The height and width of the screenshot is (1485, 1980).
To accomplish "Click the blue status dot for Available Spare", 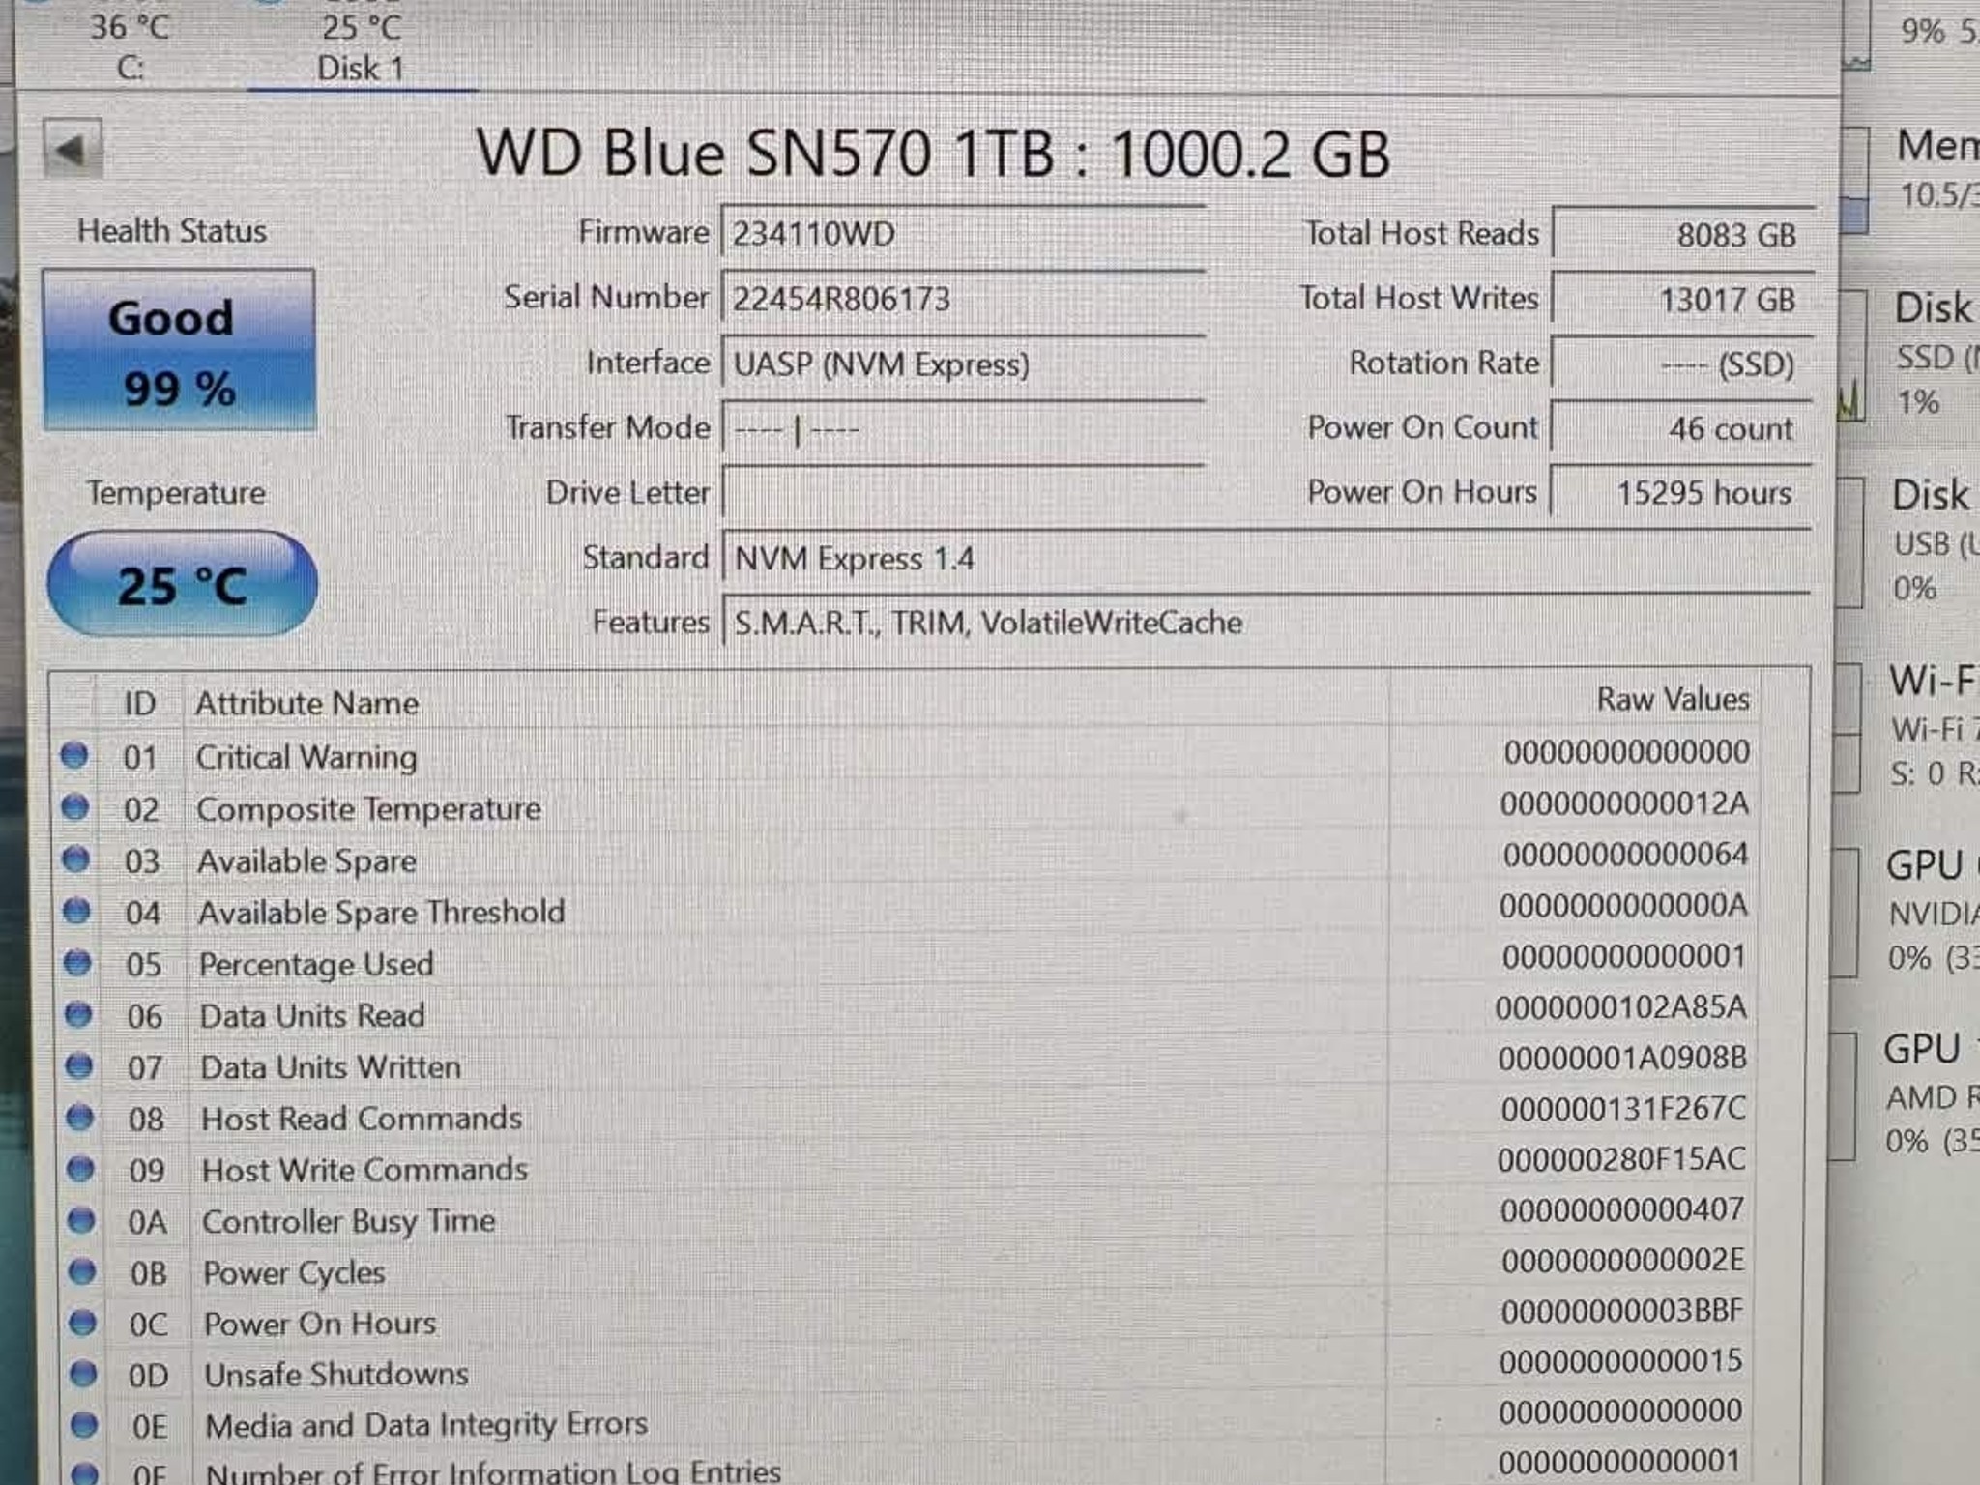I will [75, 859].
